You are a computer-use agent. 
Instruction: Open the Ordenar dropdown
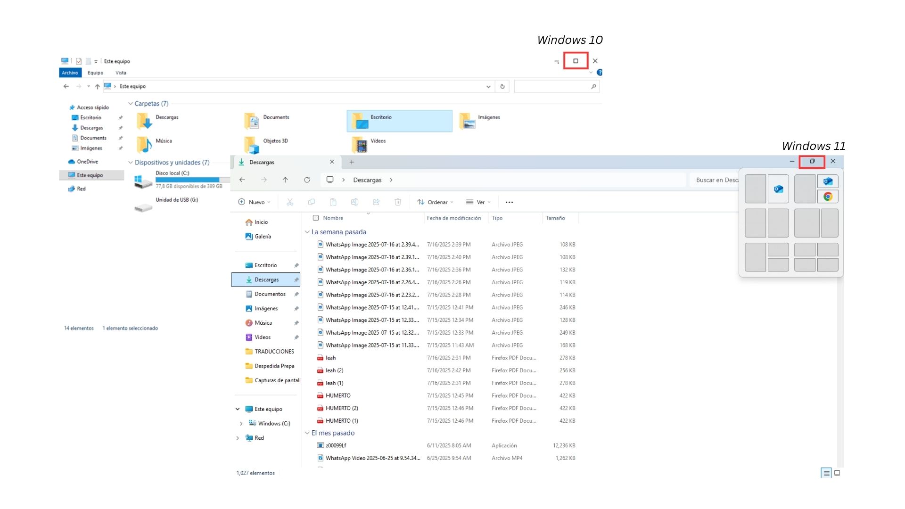[436, 202]
